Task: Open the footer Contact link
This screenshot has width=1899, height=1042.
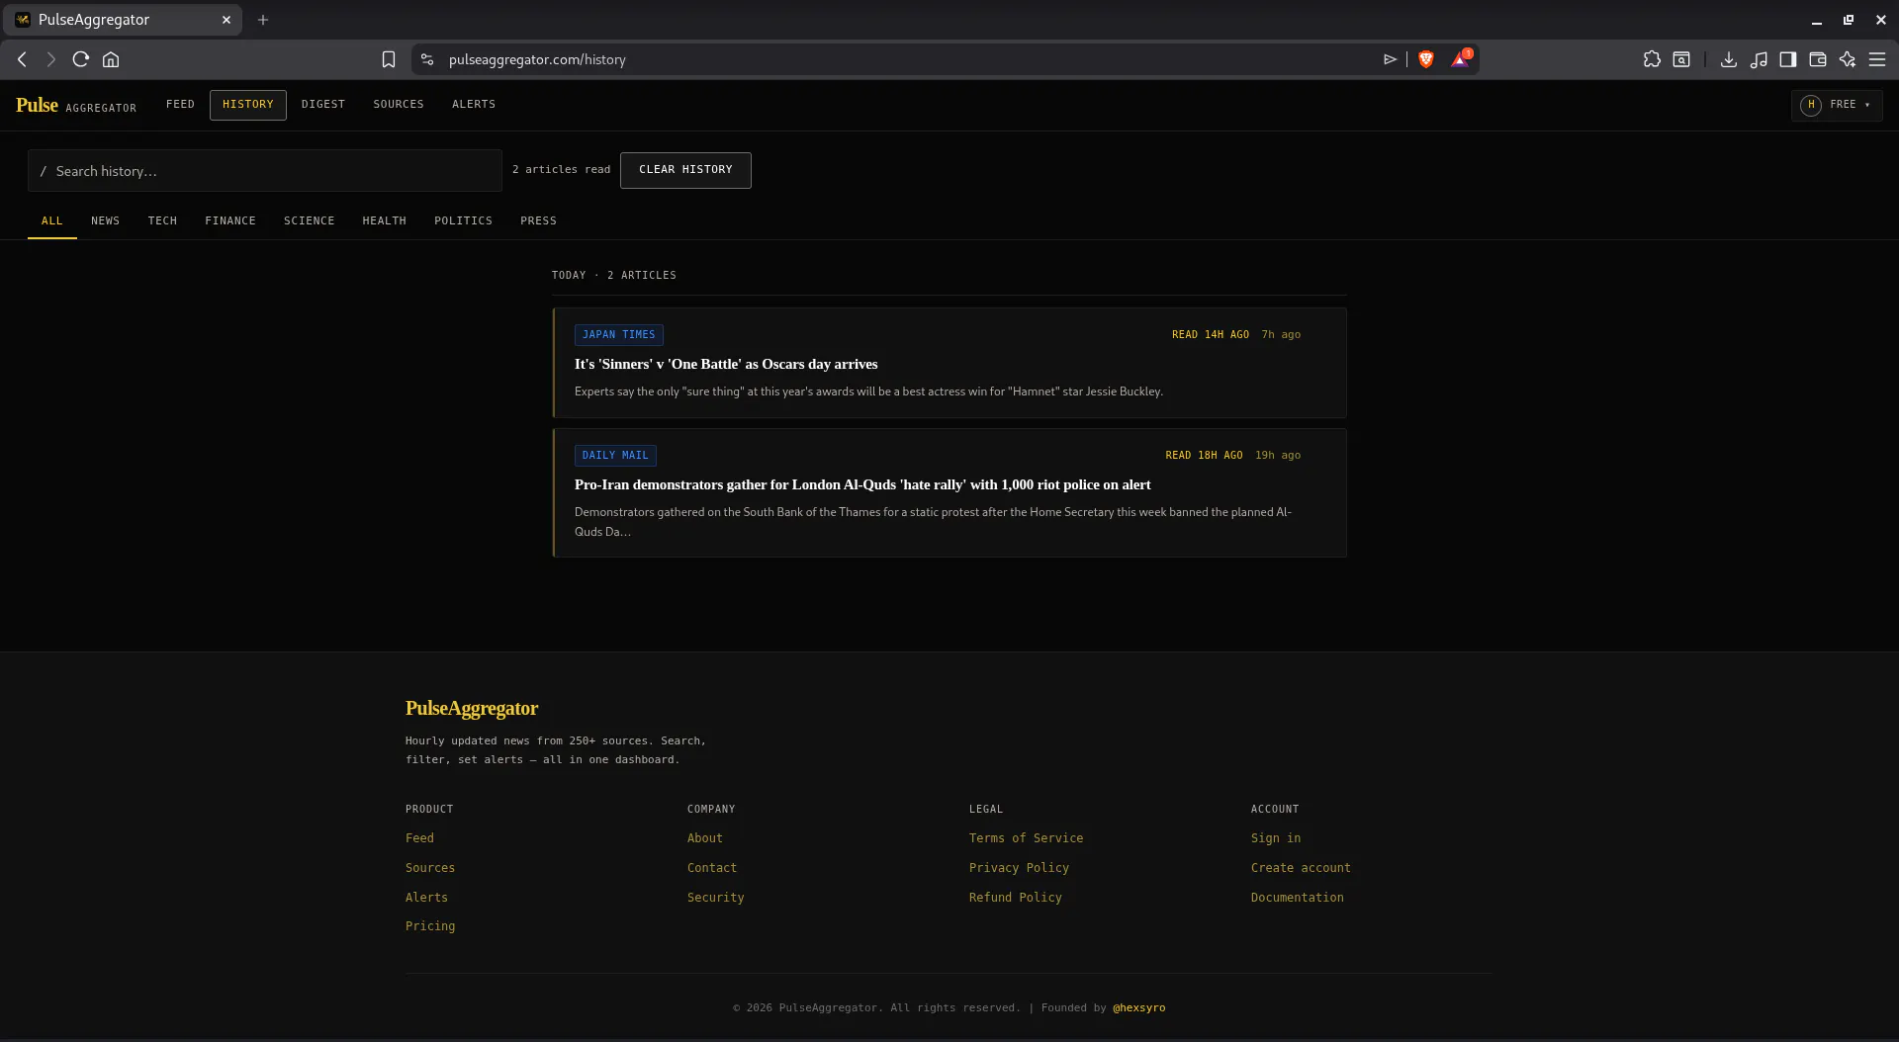Action: click(x=712, y=868)
